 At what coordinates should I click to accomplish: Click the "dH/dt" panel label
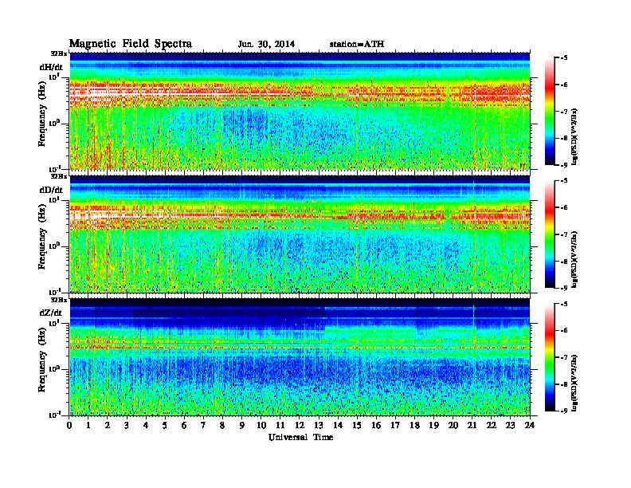tap(51, 67)
